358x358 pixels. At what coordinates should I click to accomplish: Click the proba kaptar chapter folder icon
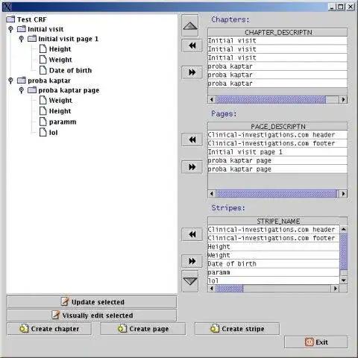click(22, 81)
